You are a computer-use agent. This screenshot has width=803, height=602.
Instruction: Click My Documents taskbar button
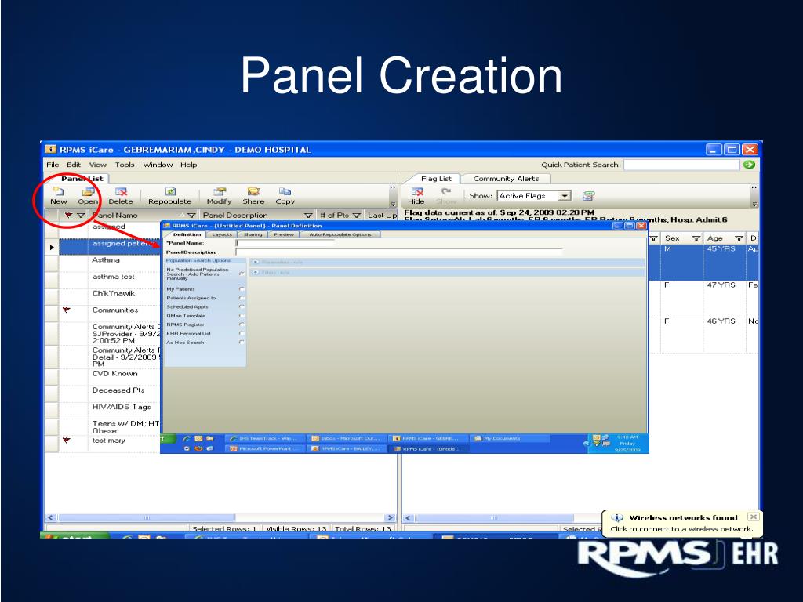[508, 438]
